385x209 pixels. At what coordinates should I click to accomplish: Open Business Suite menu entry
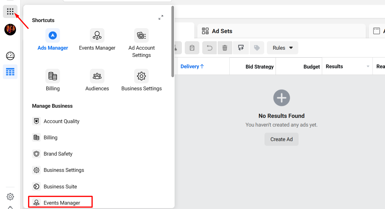click(x=55, y=186)
